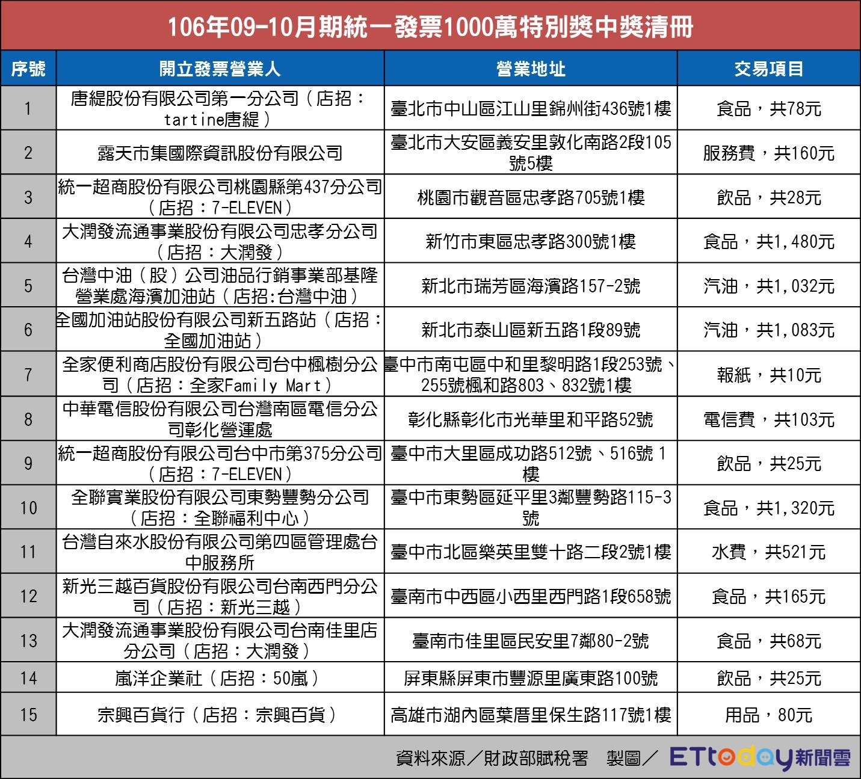861x779 pixels.
Task: Click the '飲品，共25元' cell in row 14
Action: click(769, 678)
